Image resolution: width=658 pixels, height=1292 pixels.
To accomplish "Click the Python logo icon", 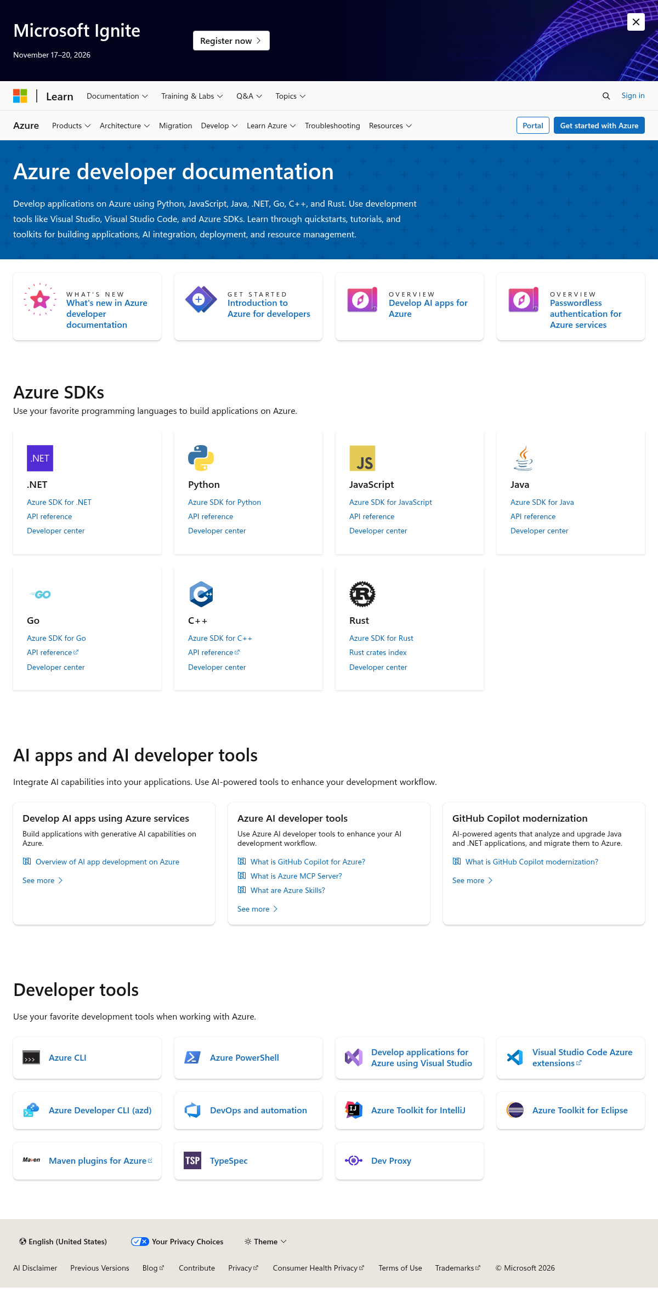I will (201, 458).
